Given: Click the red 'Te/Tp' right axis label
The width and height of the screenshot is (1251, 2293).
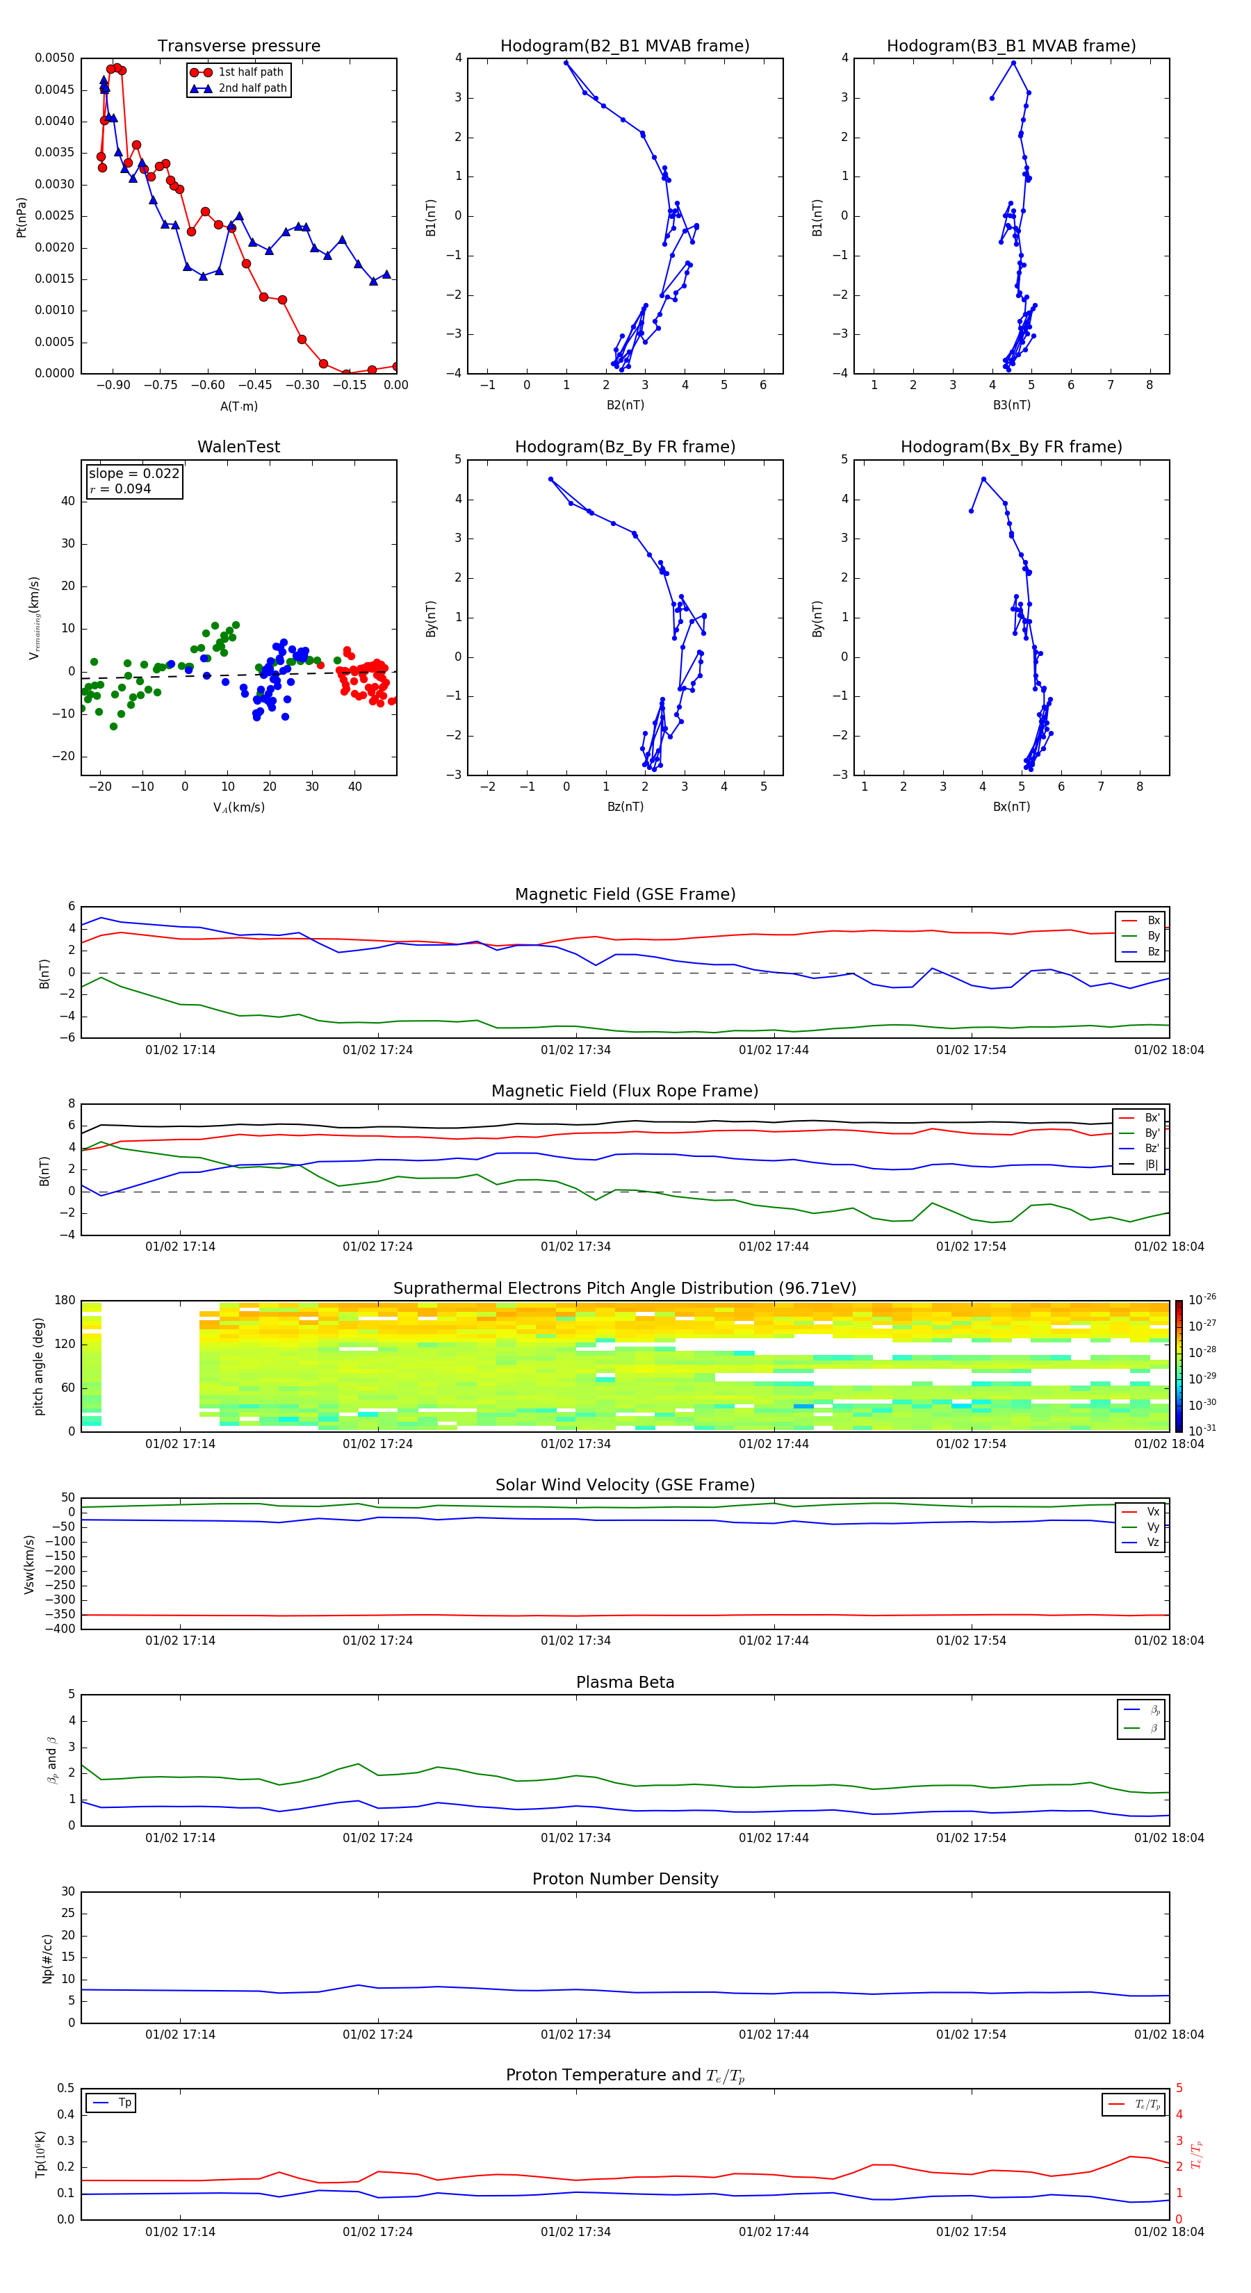Looking at the screenshot, I should 1196,2155.
